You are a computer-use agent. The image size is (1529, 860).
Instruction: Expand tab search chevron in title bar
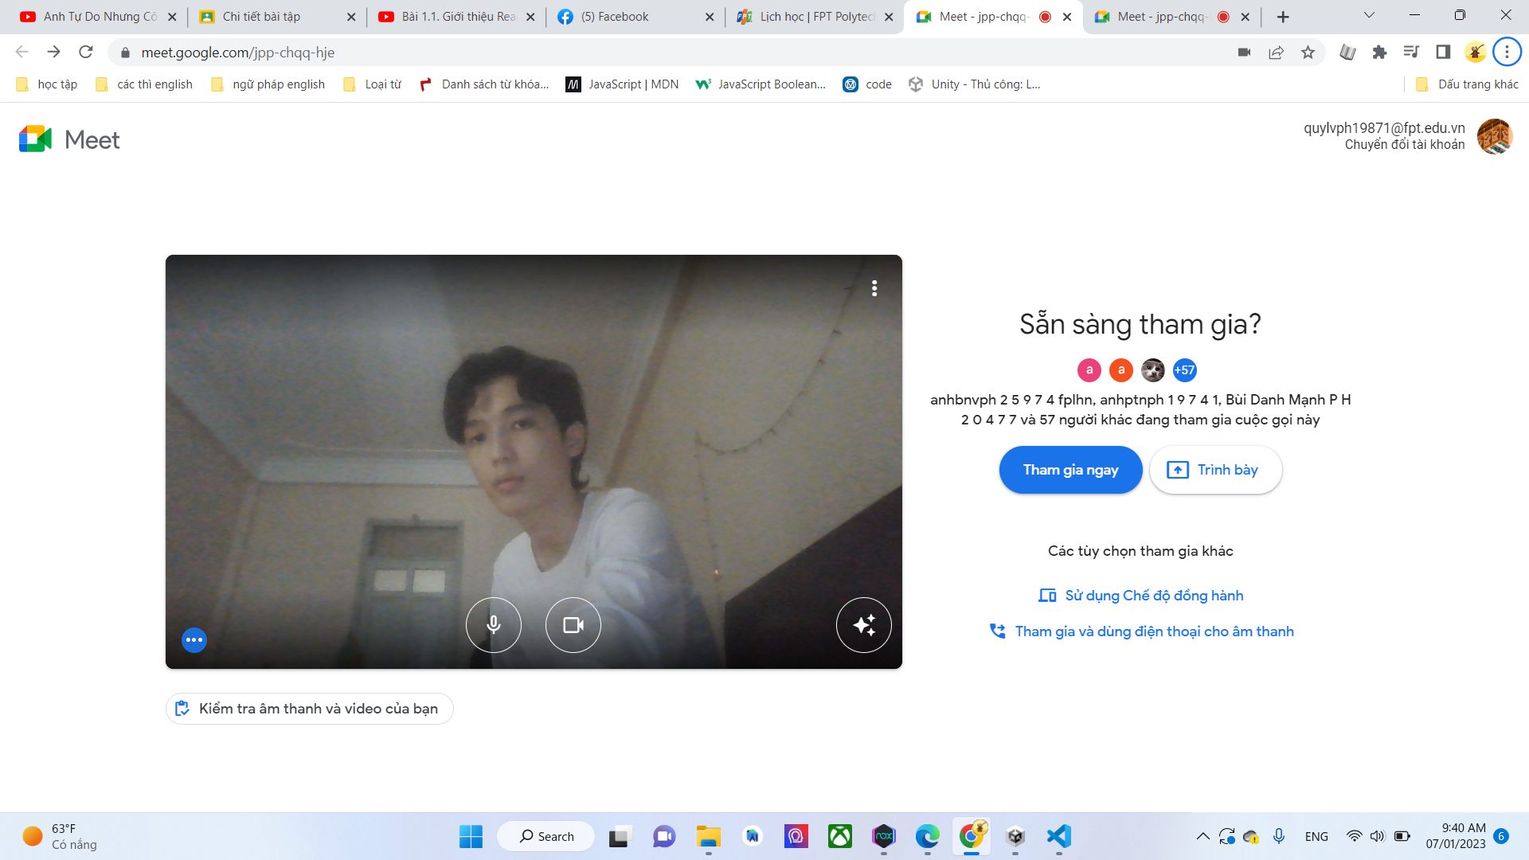click(x=1369, y=15)
